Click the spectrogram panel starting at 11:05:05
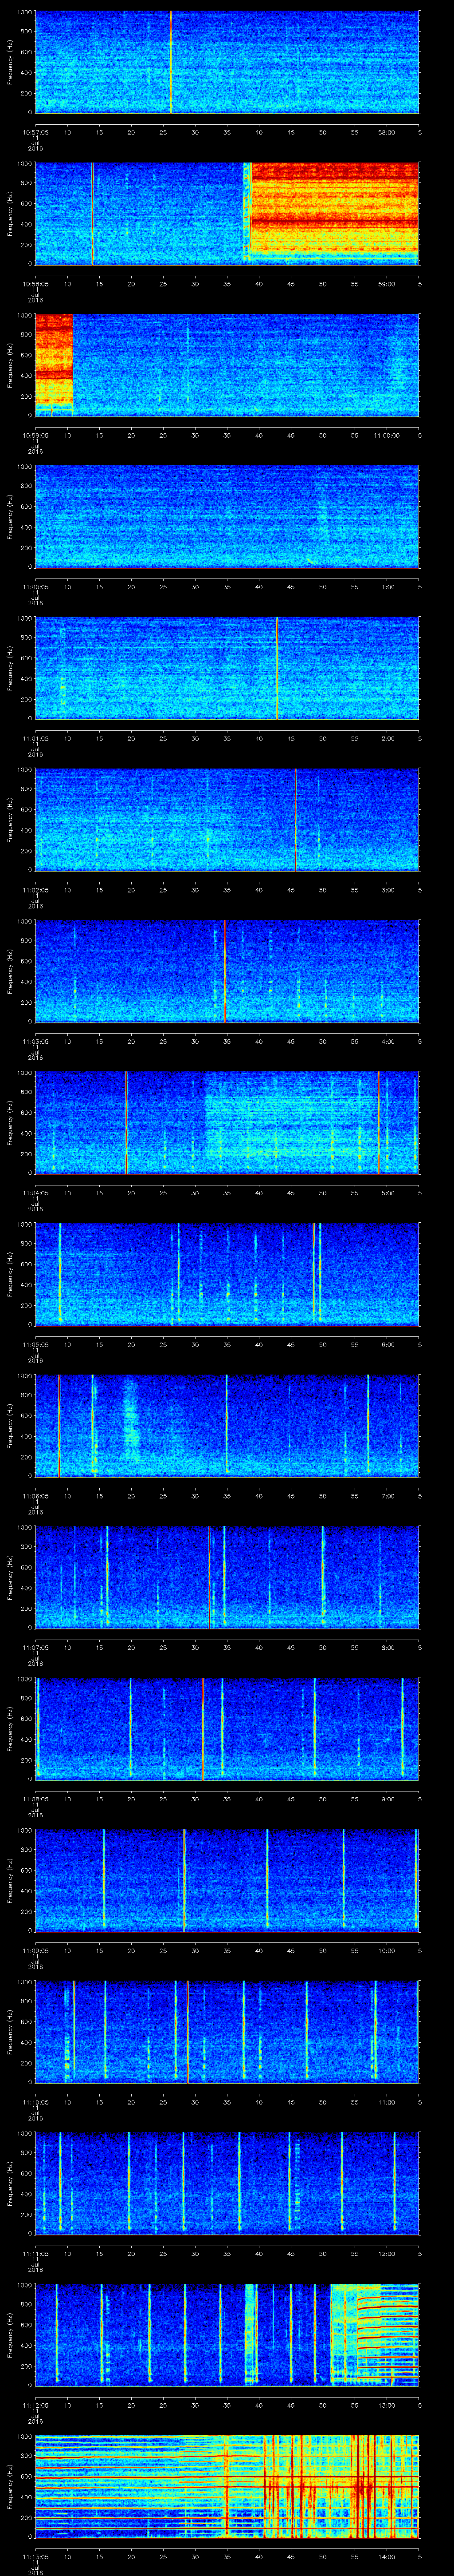 click(x=227, y=1274)
